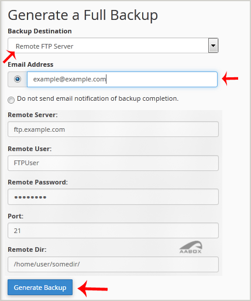Click the Email Address label
The width and height of the screenshot is (251, 301).
[30, 64]
